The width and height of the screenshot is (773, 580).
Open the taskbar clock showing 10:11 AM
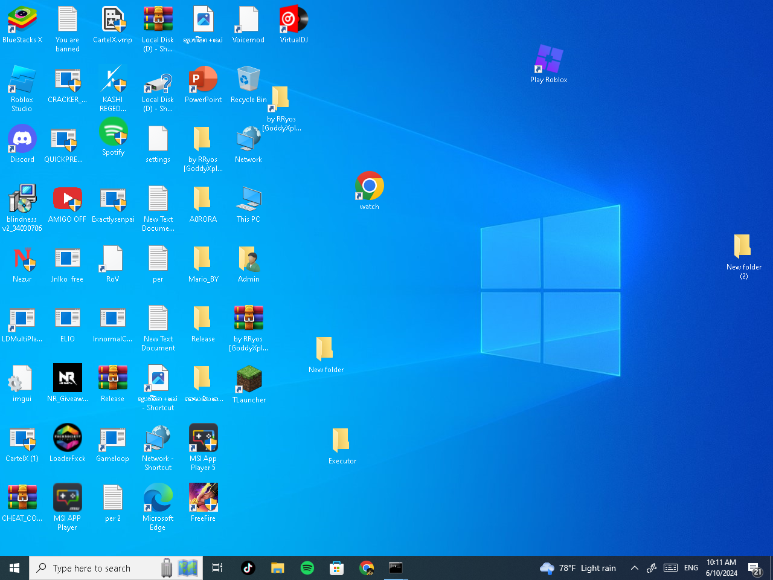(722, 568)
